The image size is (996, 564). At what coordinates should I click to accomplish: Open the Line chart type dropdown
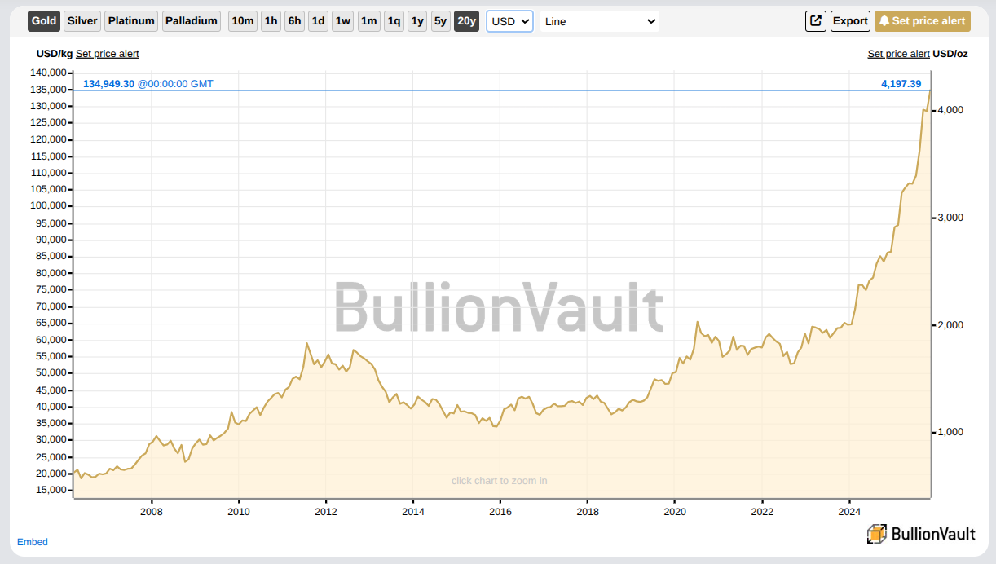(x=600, y=21)
